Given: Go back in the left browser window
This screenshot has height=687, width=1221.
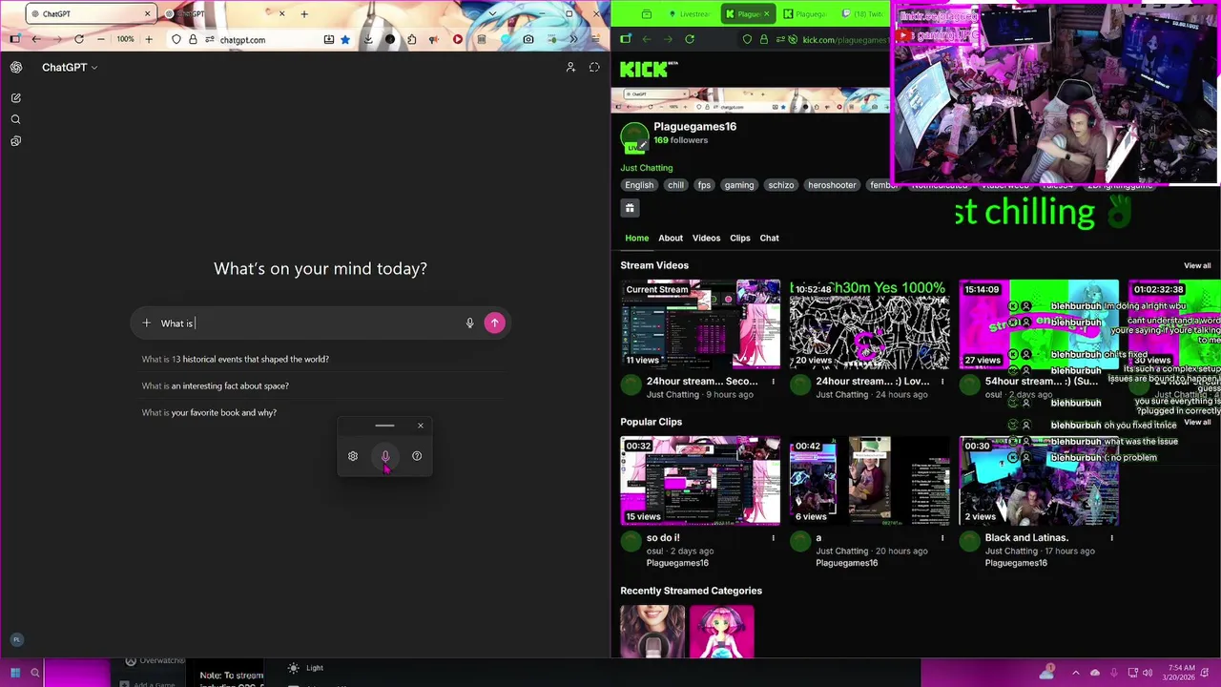Looking at the screenshot, I should click(x=36, y=39).
